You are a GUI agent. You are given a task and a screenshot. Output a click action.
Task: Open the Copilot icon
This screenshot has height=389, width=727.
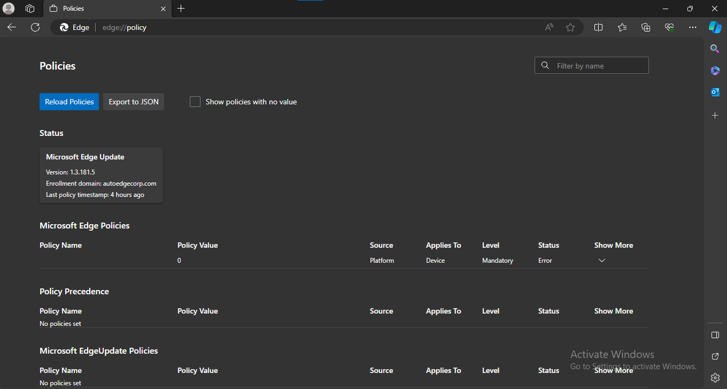coord(715,27)
